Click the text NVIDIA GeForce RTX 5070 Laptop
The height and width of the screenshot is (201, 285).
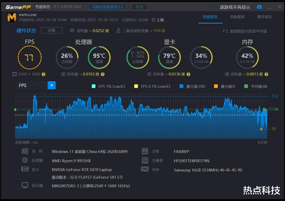pyautogui.click(x=82, y=170)
